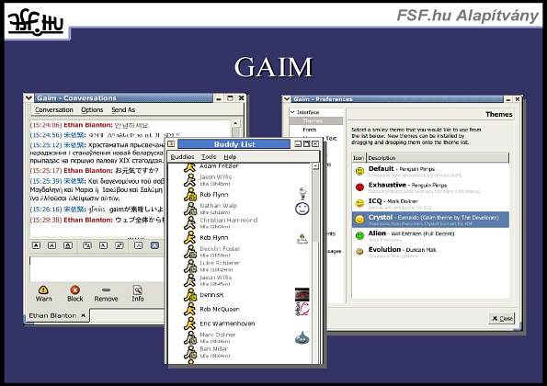Block the buddy with Block button
This screenshot has width=547, height=386.
point(75,294)
